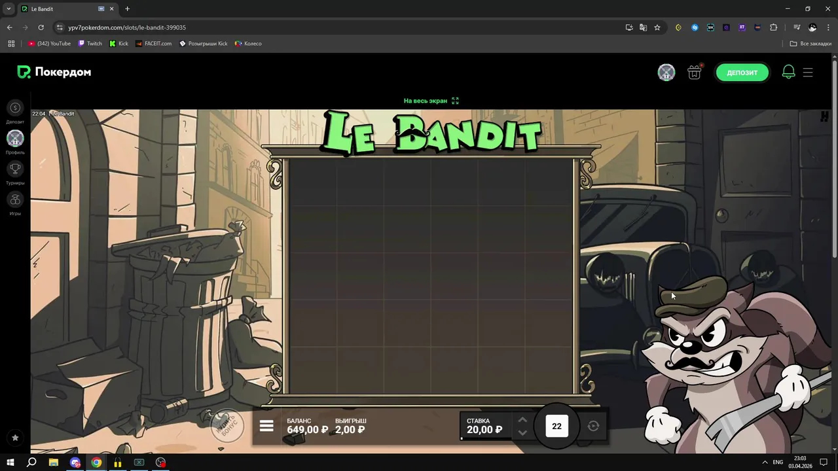The height and width of the screenshot is (471, 838).
Task: Open the Extensions puzzle icon
Action: tap(774, 27)
